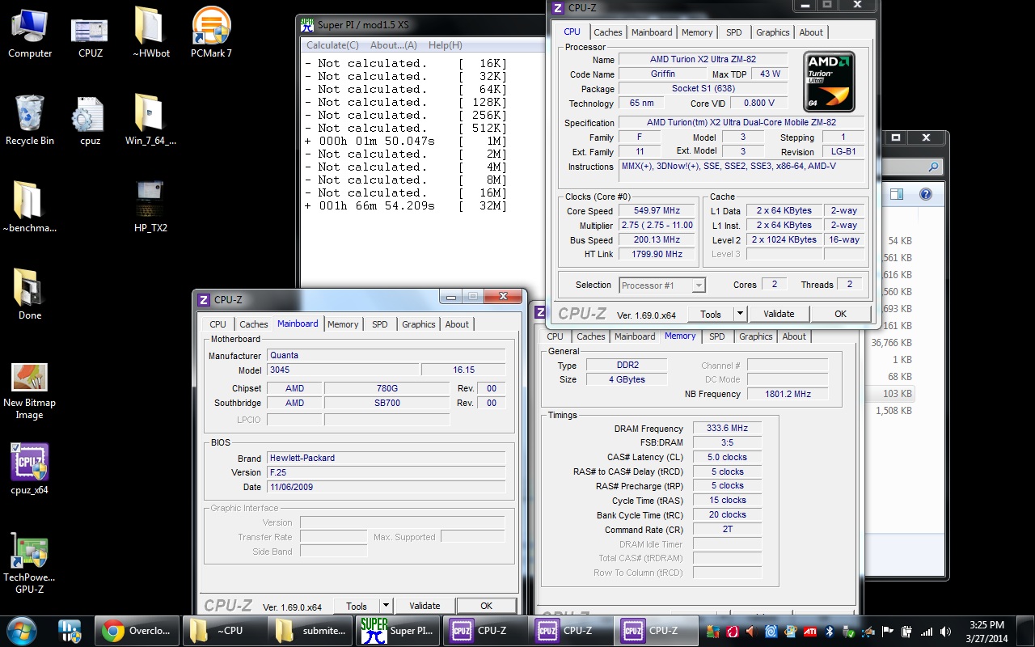Screen dimensions: 1035x647
Task: Click the 1M result line in Super PI
Action: tap(406, 141)
